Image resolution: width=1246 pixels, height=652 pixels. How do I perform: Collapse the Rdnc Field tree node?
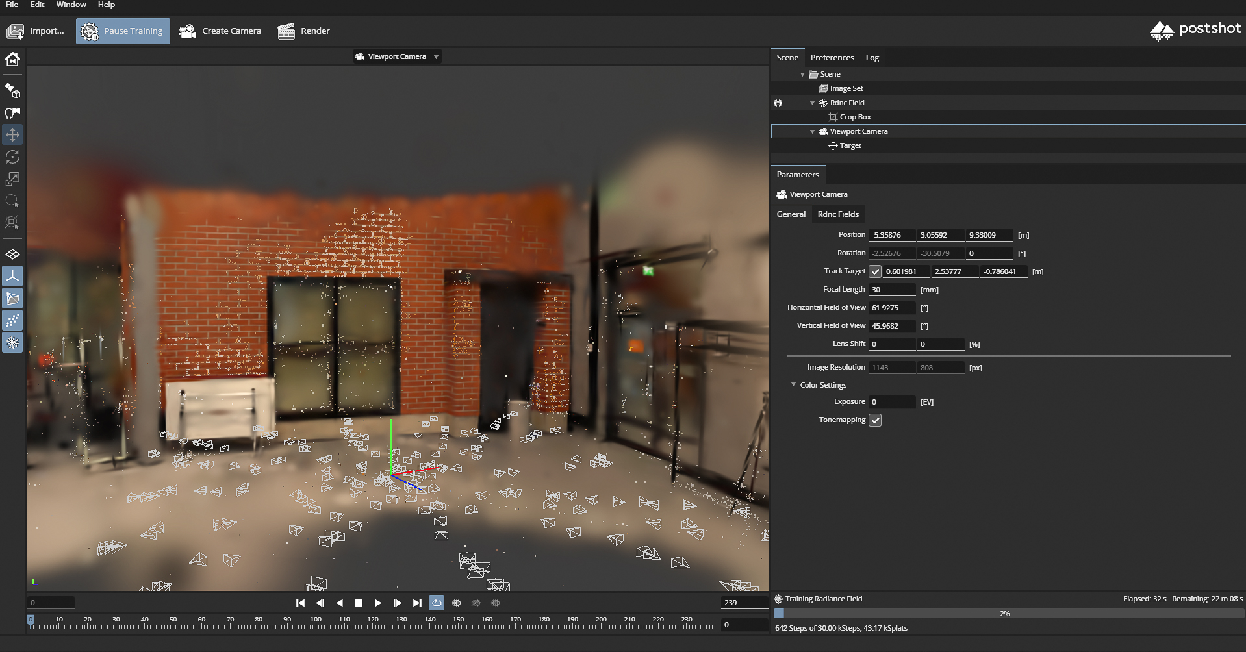812,103
